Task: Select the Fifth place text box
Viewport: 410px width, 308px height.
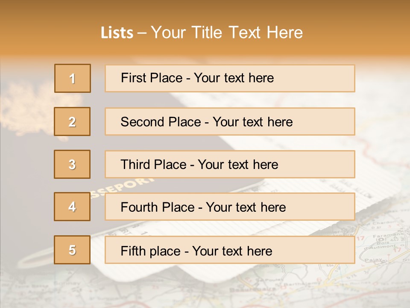Action: coord(230,250)
